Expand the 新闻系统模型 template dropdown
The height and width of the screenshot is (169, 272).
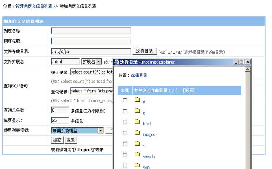coord(100,131)
